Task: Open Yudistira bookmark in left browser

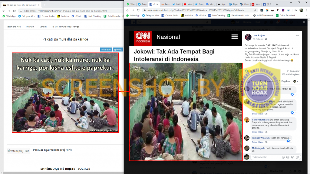Action: pos(63,16)
